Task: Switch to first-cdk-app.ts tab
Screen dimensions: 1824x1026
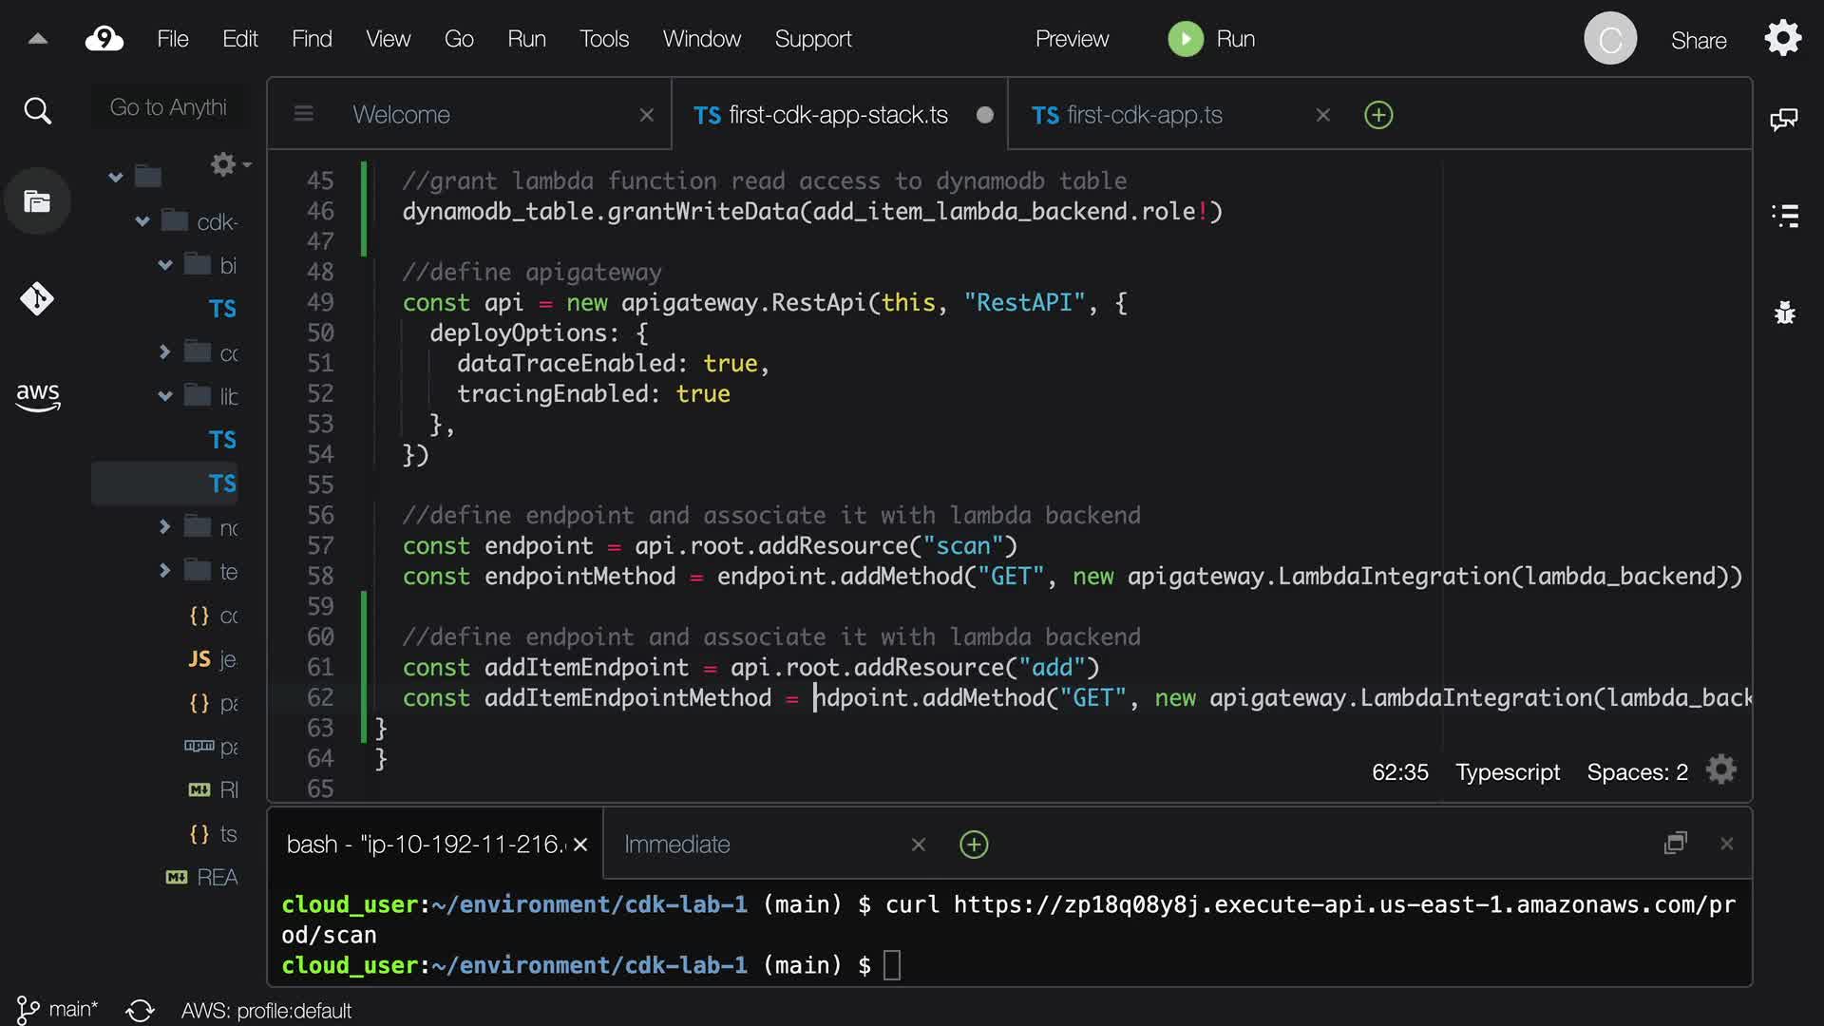Action: (1144, 115)
